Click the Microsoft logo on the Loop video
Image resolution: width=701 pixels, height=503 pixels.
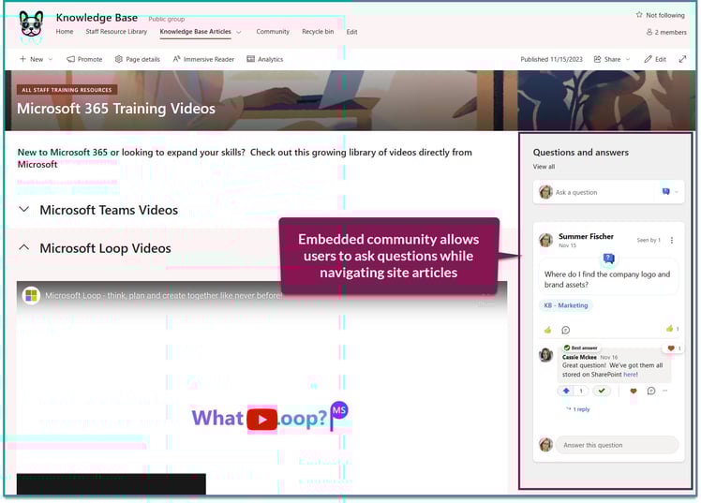[31, 296]
